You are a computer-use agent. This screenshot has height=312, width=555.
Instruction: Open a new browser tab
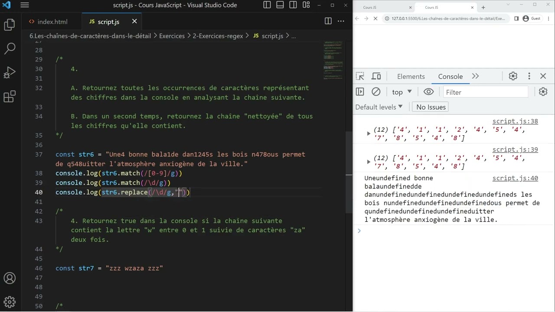[x=483, y=7]
